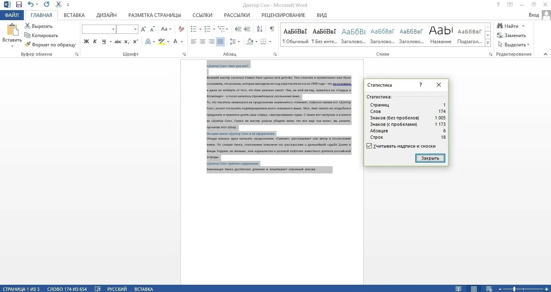The width and height of the screenshot is (551, 292).
Task: Align text to the left
Action: point(194,42)
